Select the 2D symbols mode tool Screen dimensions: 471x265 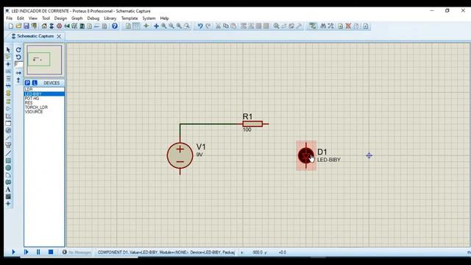pos(8,197)
